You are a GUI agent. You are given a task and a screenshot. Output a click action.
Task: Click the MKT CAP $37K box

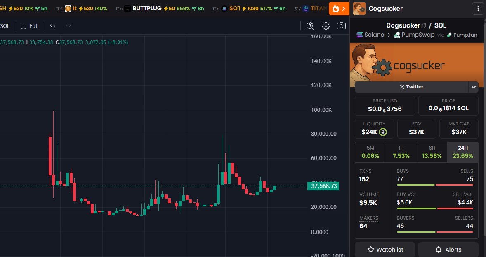(x=459, y=128)
